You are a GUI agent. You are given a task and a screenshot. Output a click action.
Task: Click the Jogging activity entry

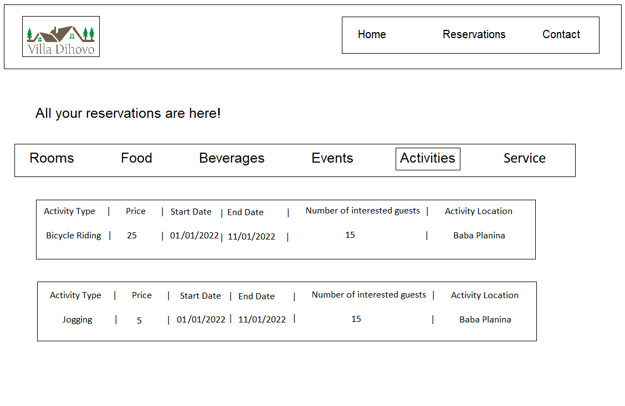coord(77,320)
